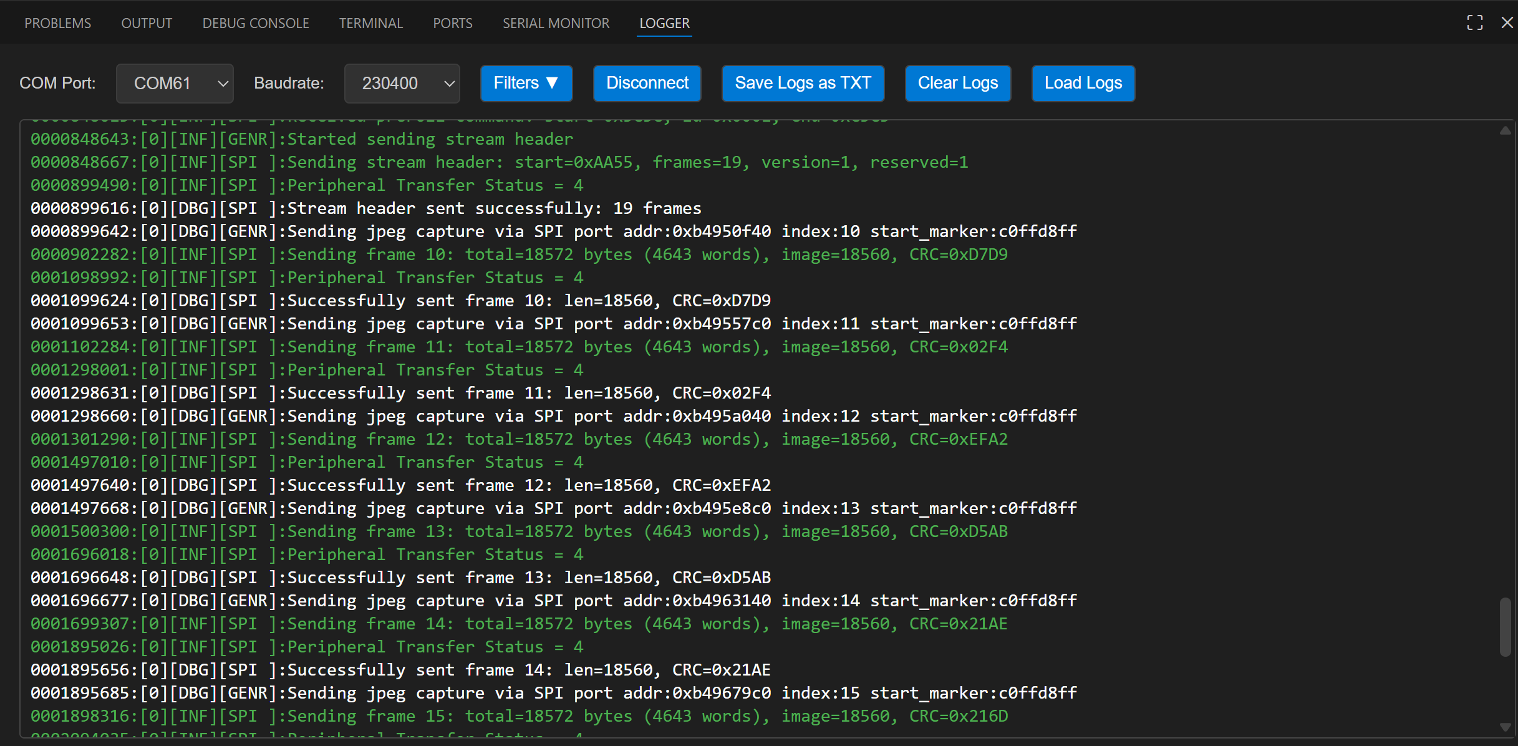Click Peripheral Transfer Status line at 0000899490
The image size is (1518, 746).
pyautogui.click(x=307, y=185)
